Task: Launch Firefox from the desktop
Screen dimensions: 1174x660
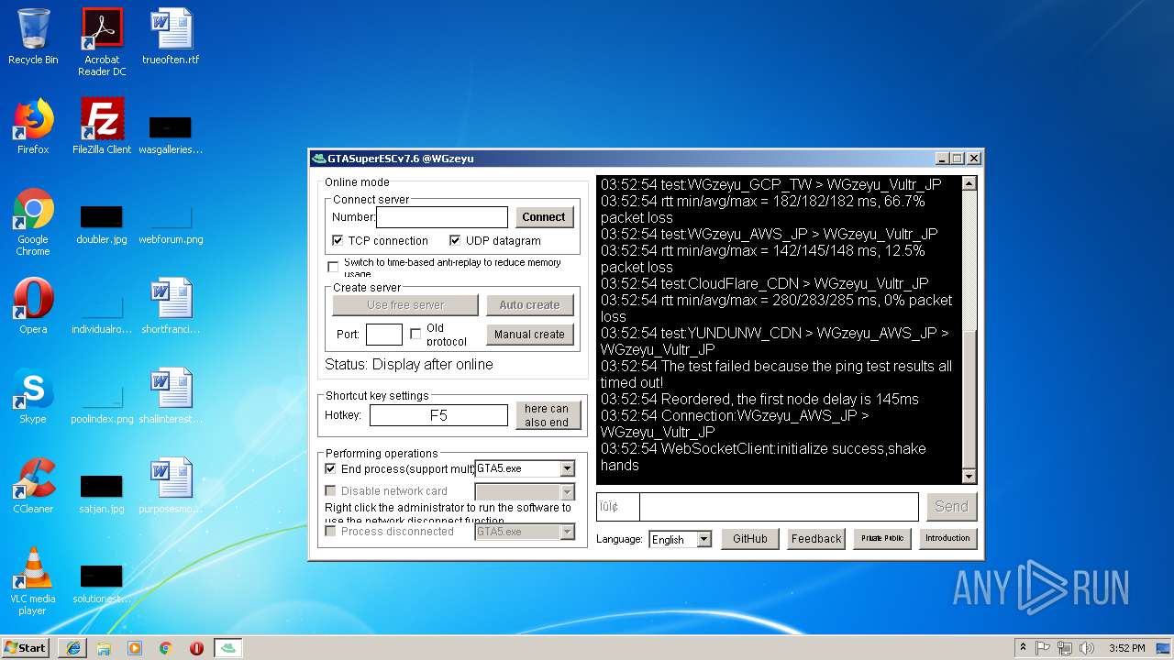Action: click(x=33, y=126)
